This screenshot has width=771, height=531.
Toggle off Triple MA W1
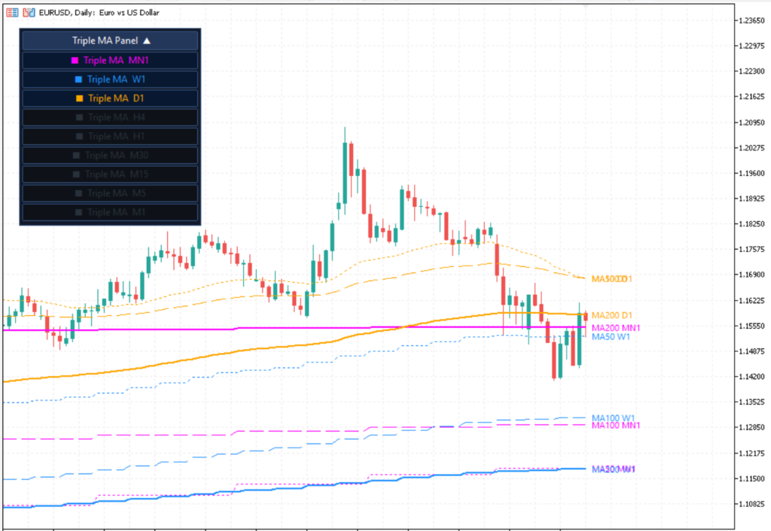click(x=109, y=79)
